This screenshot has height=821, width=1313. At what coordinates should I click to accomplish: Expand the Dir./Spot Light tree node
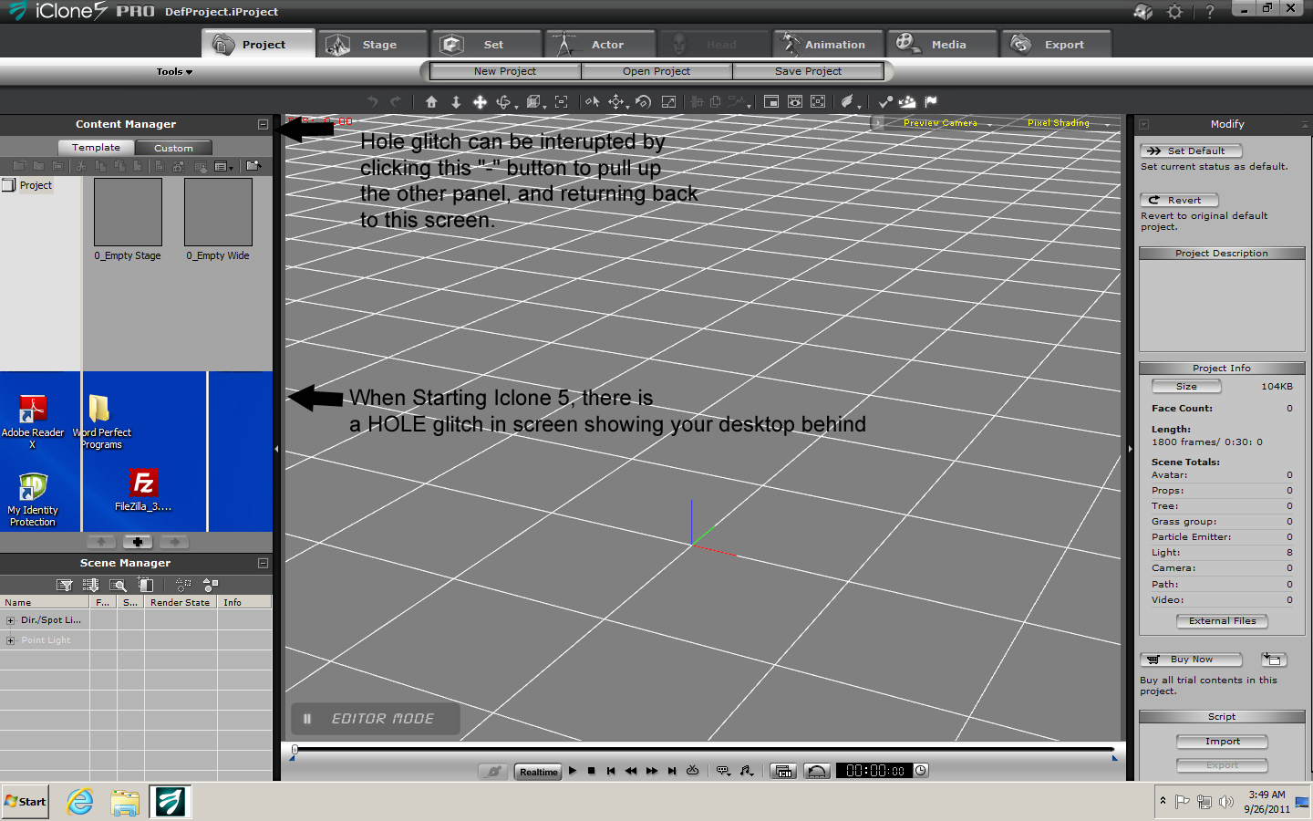click(x=11, y=620)
